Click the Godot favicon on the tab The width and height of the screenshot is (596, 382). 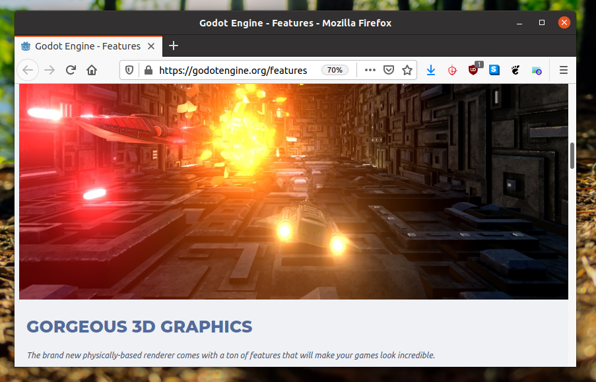point(26,46)
